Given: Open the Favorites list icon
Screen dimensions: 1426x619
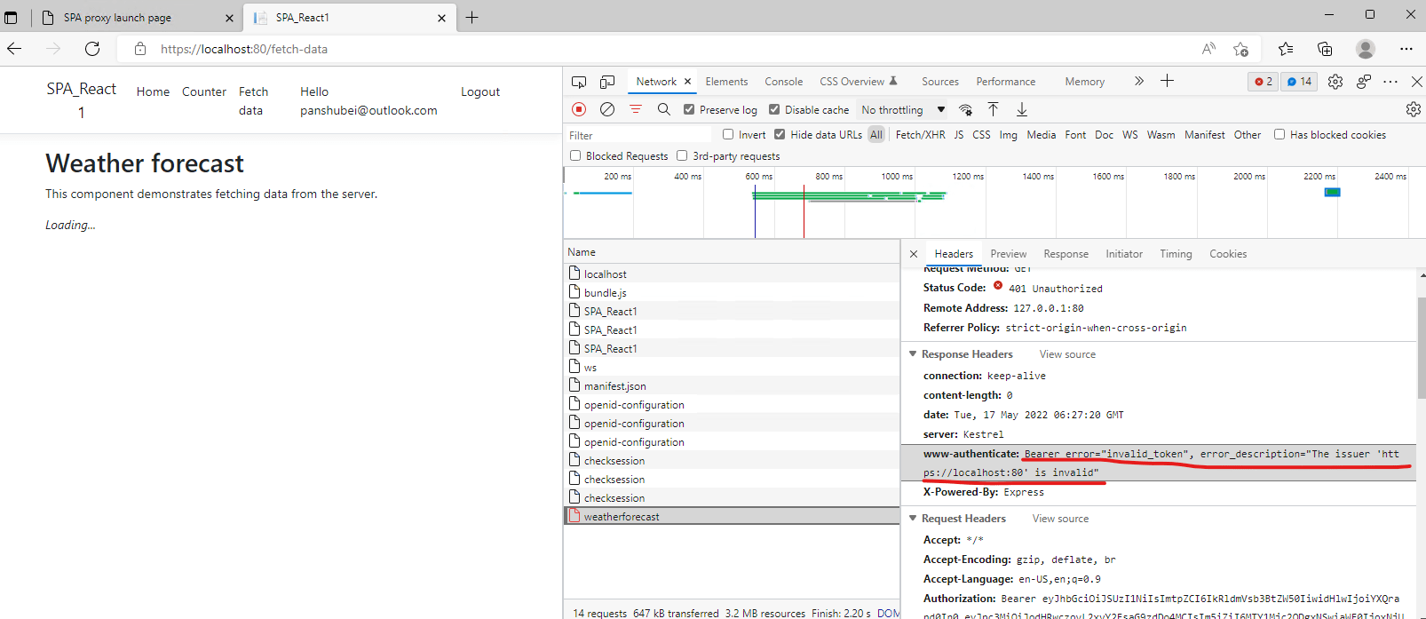Looking at the screenshot, I should tap(1285, 49).
